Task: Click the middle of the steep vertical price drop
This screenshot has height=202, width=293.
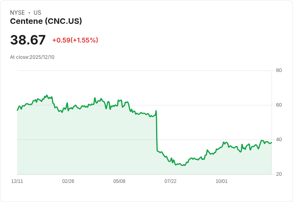Action: [157, 131]
